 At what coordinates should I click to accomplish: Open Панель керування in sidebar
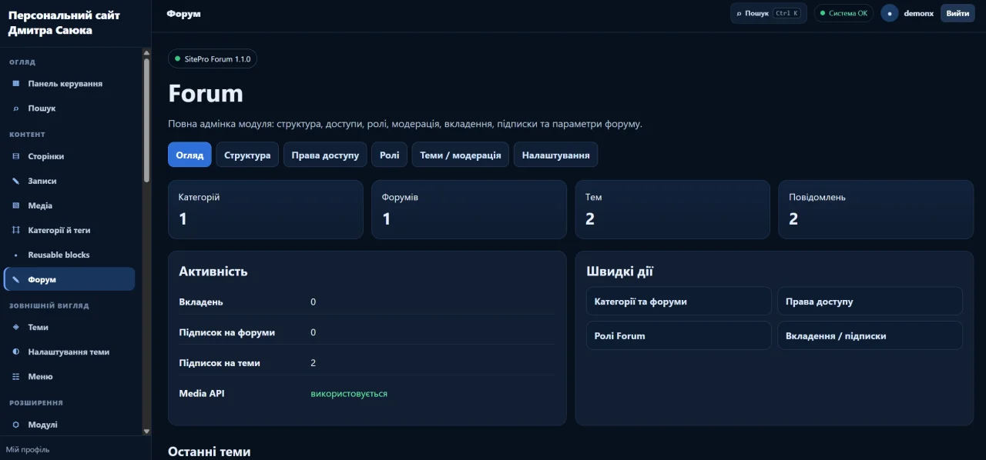click(69, 84)
